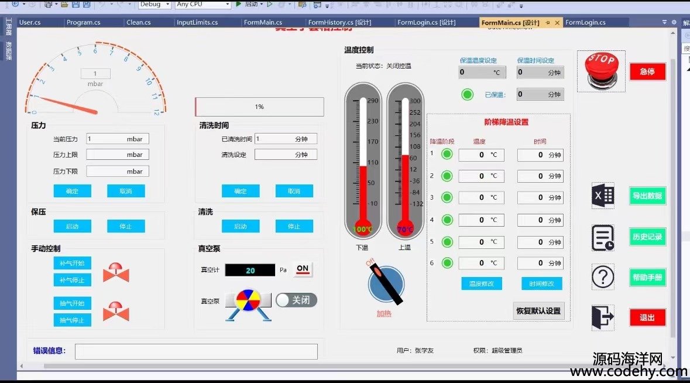Viewport: 690px width, 383px height.
Task: Click the 错误信息 text box
Action: pos(196,351)
